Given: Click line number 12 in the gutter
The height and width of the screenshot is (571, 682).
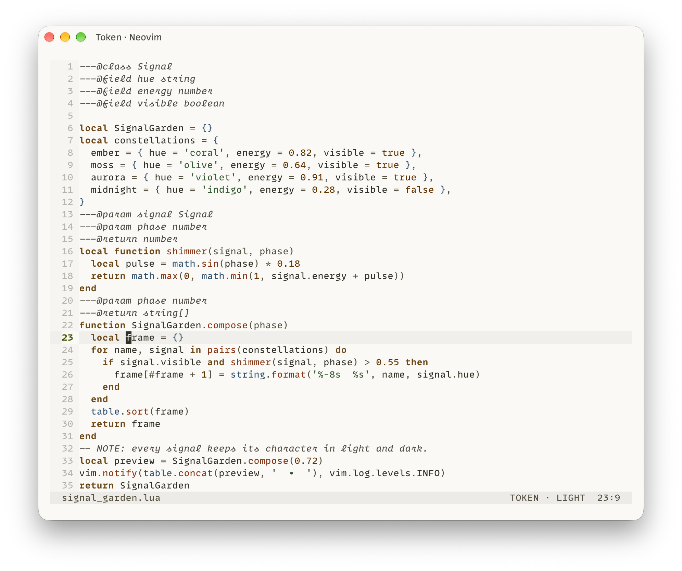Looking at the screenshot, I should (67, 202).
